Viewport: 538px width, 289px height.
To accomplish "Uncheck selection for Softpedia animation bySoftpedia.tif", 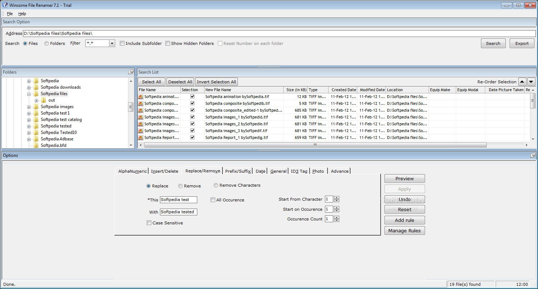I will point(192,97).
